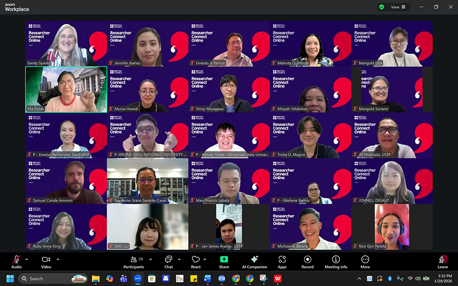This screenshot has width=458, height=286.
Task: Expand the Audio options arrow
Action: click(27, 259)
